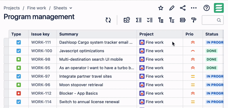Click the IN PROGRESS status of WORK-97
228x108 pixels.
pyautogui.click(x=215, y=76)
